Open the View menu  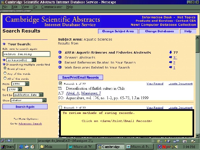click(x=25, y=7)
